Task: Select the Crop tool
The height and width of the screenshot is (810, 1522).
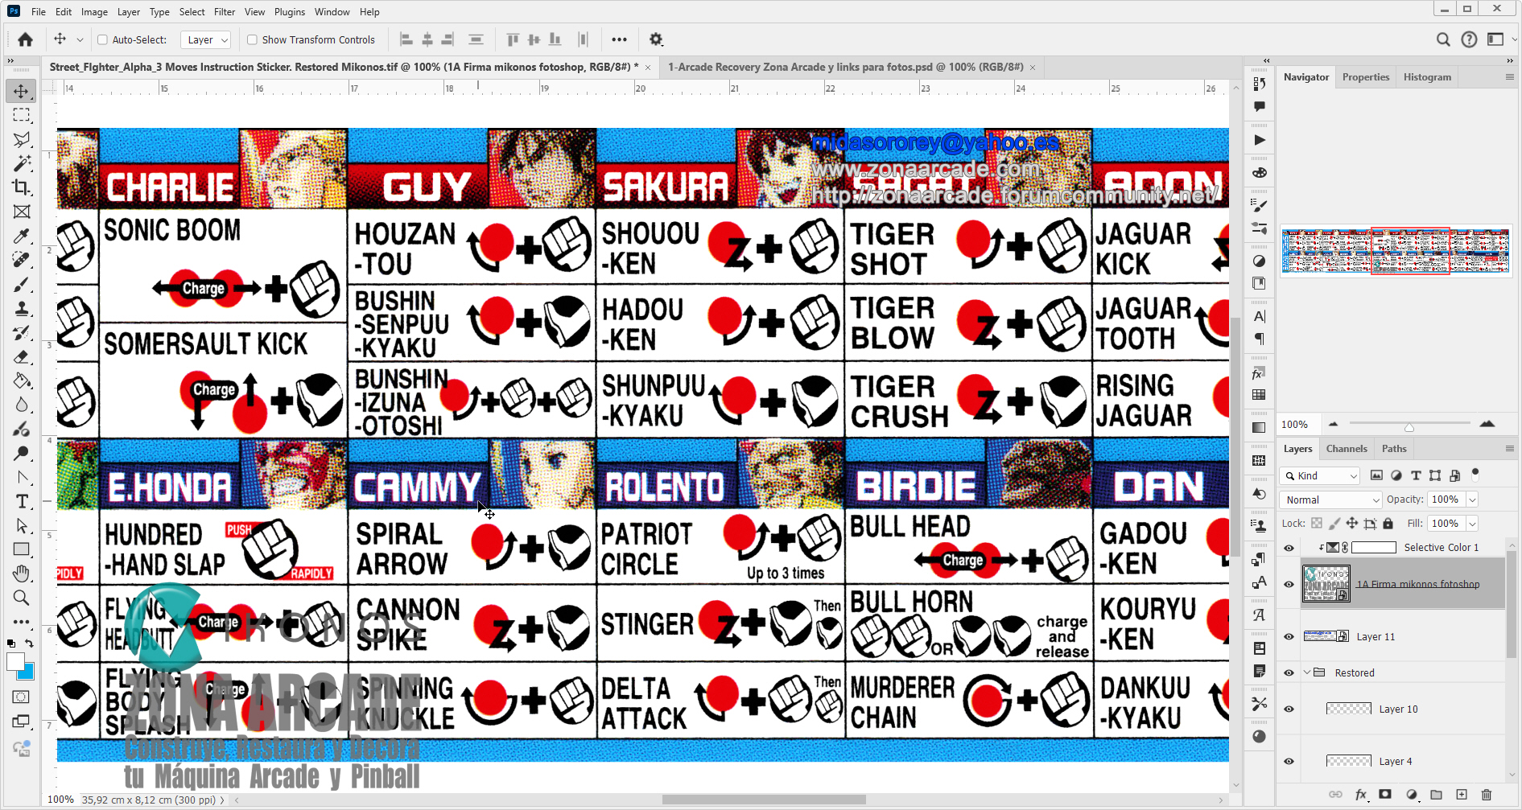Action: [x=22, y=187]
